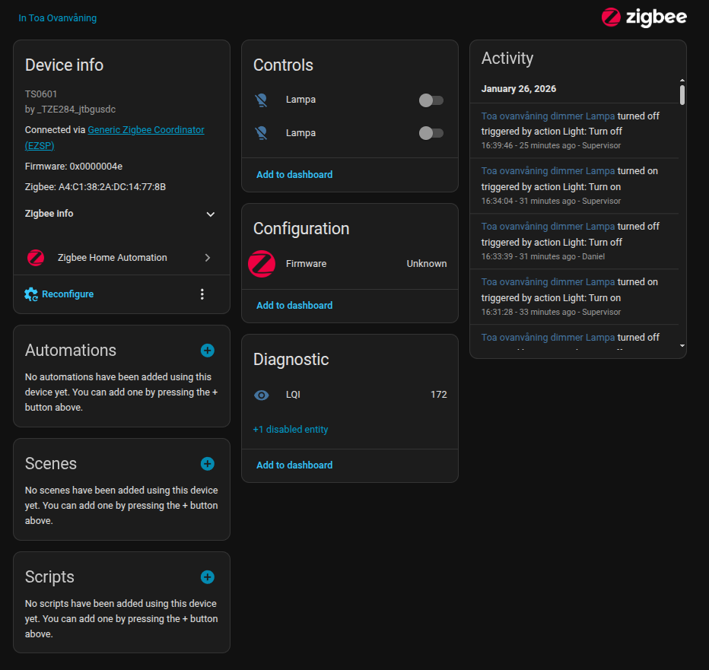Image resolution: width=709 pixels, height=670 pixels.
Task: Click the Zigbee Home Automation logo icon
Action: 36,258
